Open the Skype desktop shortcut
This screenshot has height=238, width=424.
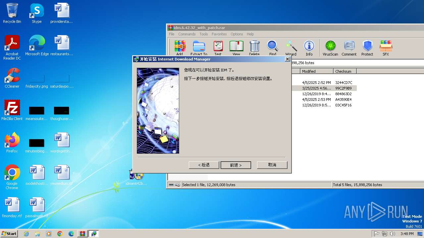coord(37,13)
